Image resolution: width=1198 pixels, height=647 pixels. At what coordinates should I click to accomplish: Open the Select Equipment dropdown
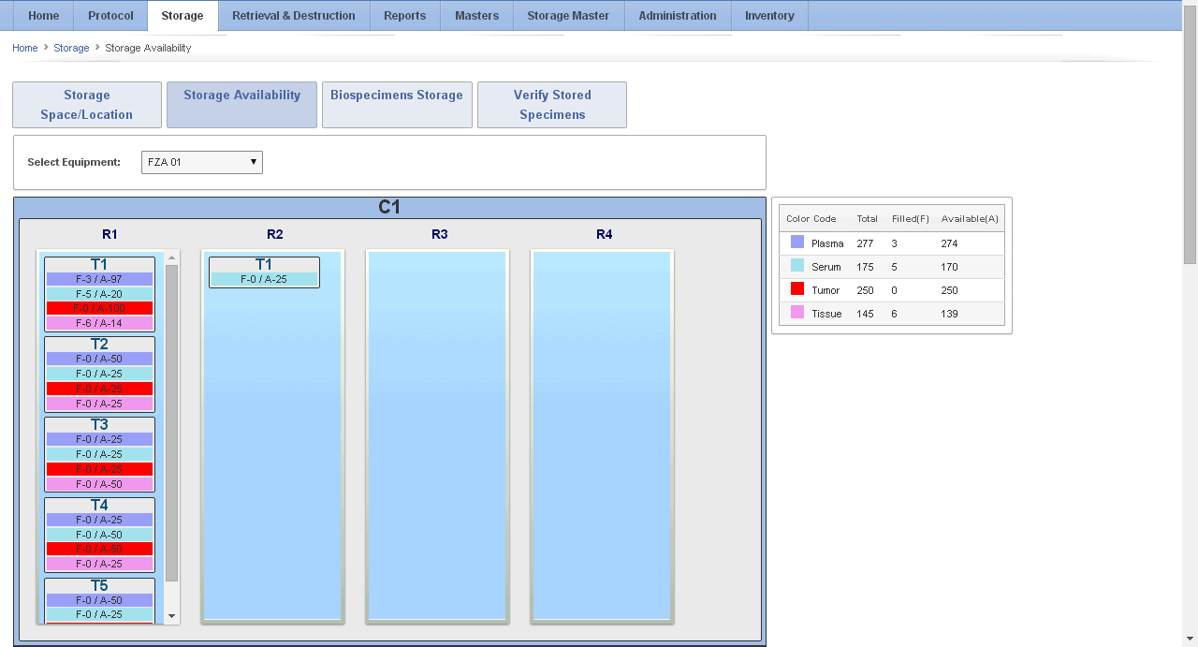point(202,162)
